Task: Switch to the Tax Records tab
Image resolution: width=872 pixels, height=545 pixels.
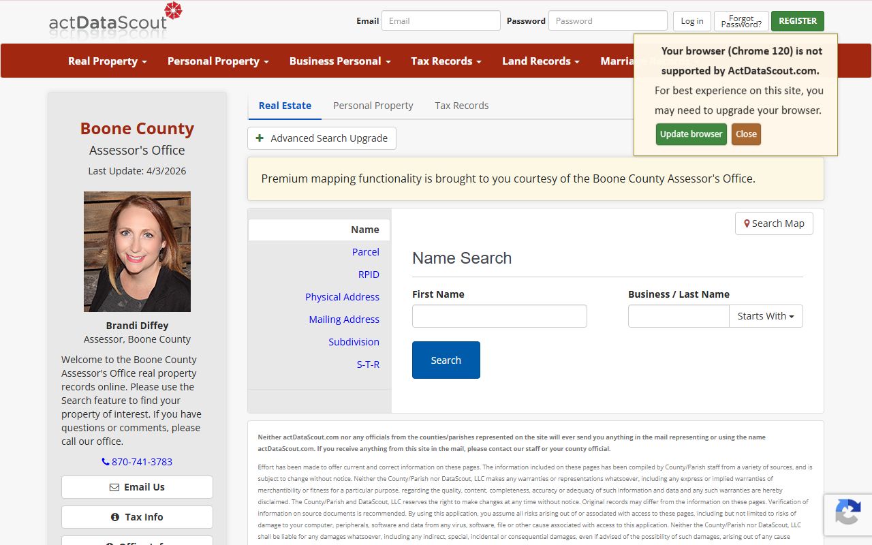Action: [x=462, y=106]
